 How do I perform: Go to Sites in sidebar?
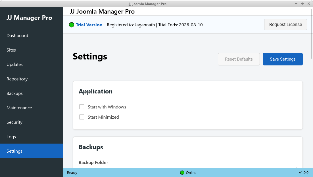pos(31,50)
